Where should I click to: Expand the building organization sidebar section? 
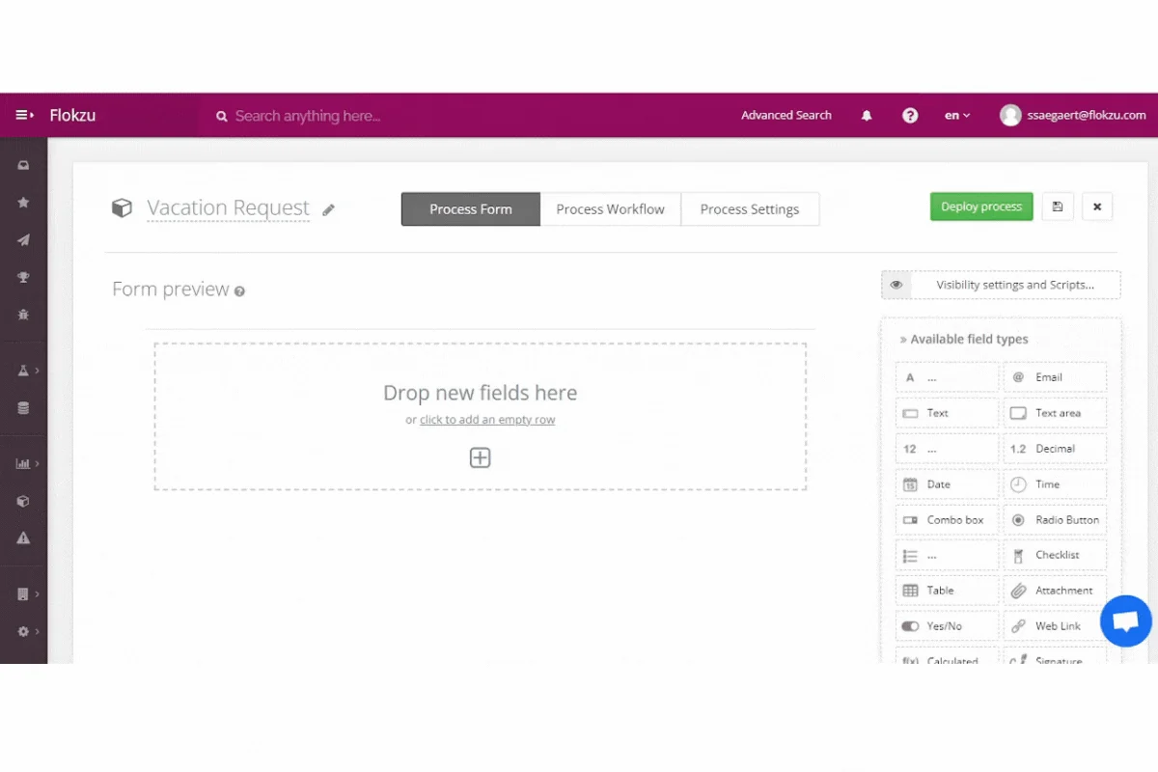(27, 594)
